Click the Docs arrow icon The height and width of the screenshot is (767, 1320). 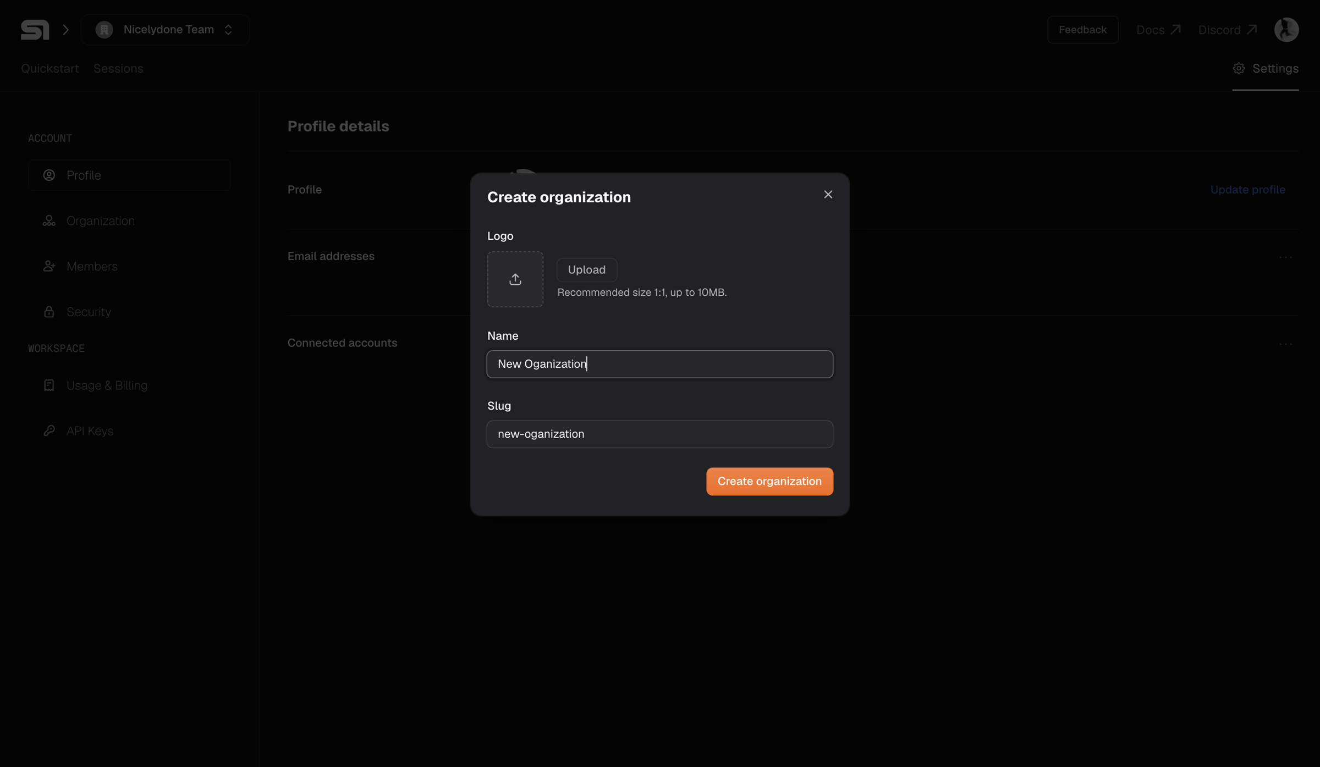click(x=1175, y=30)
